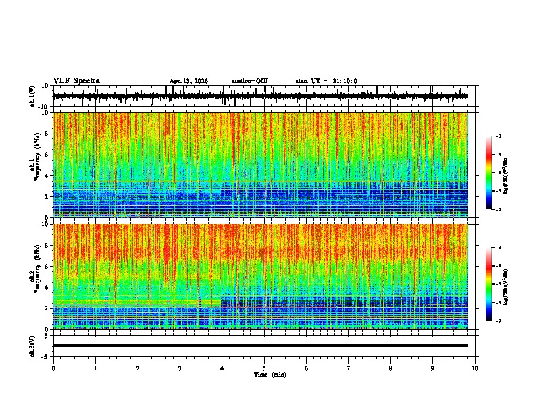Click the "VLF Spectra" plot title
Image resolution: width=535 pixels, height=413 pixels.
(76, 81)
